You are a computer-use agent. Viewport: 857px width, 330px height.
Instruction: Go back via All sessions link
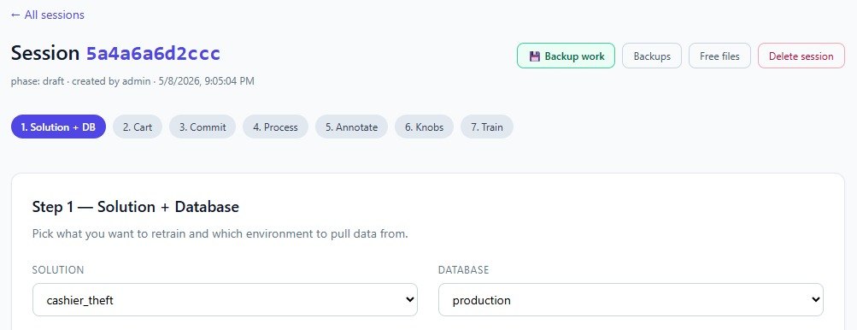click(x=48, y=15)
